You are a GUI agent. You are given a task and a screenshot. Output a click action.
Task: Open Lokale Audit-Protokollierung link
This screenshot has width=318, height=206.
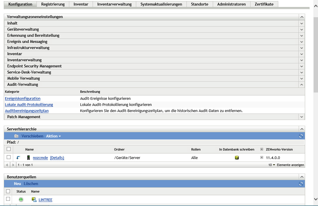[x=29, y=104]
